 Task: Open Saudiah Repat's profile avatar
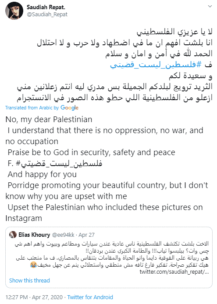14,11
